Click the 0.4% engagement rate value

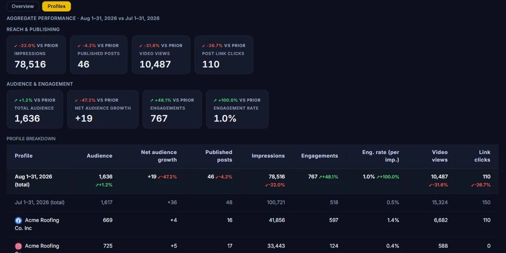click(x=393, y=246)
